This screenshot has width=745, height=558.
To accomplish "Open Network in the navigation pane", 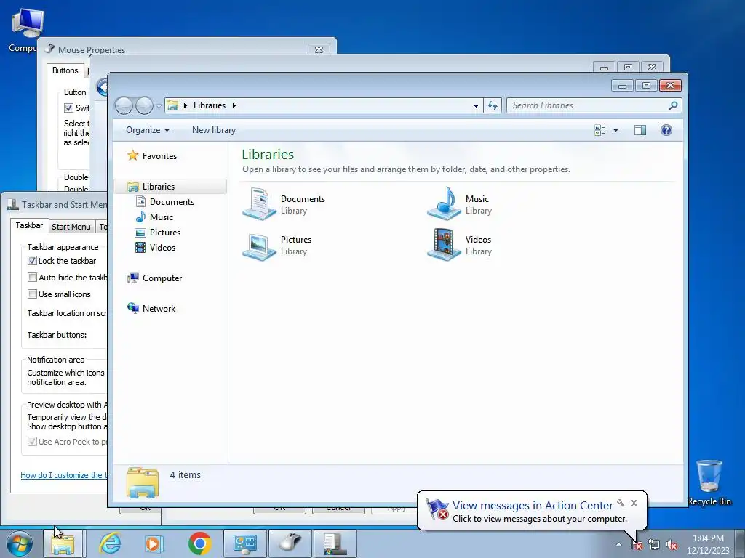I will pos(159,308).
